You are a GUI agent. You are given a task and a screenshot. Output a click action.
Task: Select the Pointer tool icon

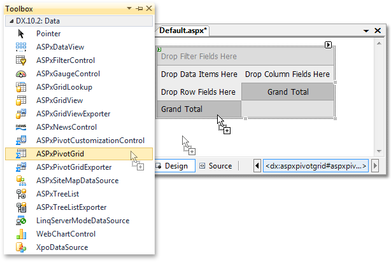point(21,34)
